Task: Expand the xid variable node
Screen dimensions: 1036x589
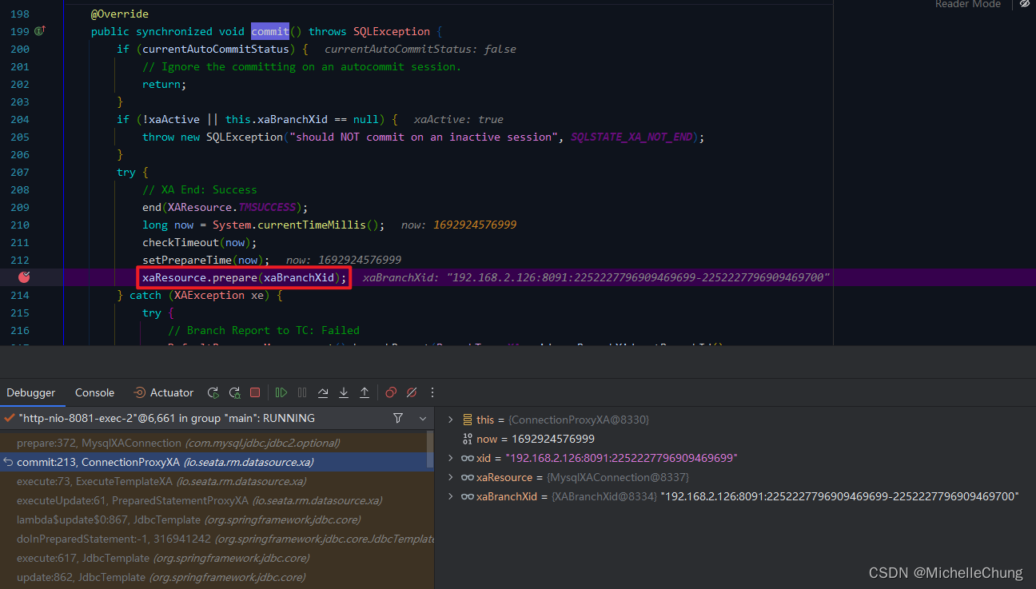Action: (x=450, y=458)
